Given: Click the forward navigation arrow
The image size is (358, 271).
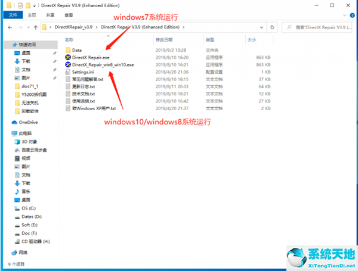Looking at the screenshot, I should [20, 27].
